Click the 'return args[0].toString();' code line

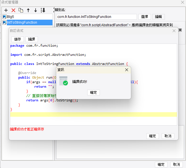[52, 101]
